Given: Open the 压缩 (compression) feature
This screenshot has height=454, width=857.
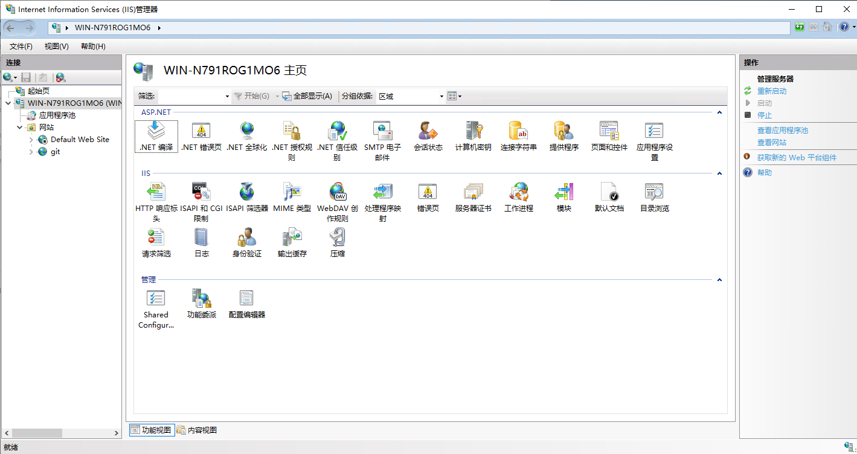Looking at the screenshot, I should (337, 241).
